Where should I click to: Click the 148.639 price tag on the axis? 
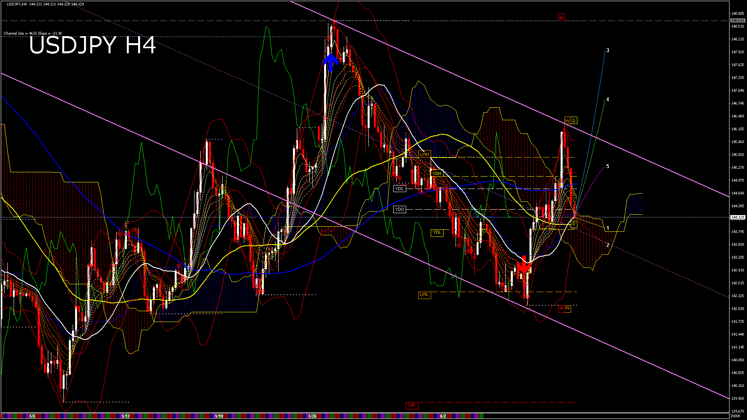(737, 21)
